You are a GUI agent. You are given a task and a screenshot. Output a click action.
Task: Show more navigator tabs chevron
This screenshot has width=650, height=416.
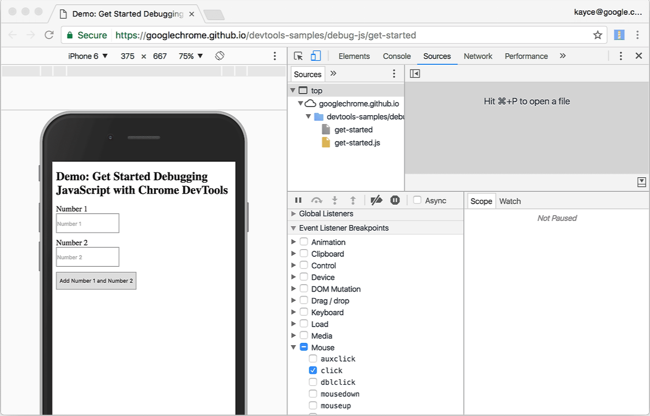(334, 74)
